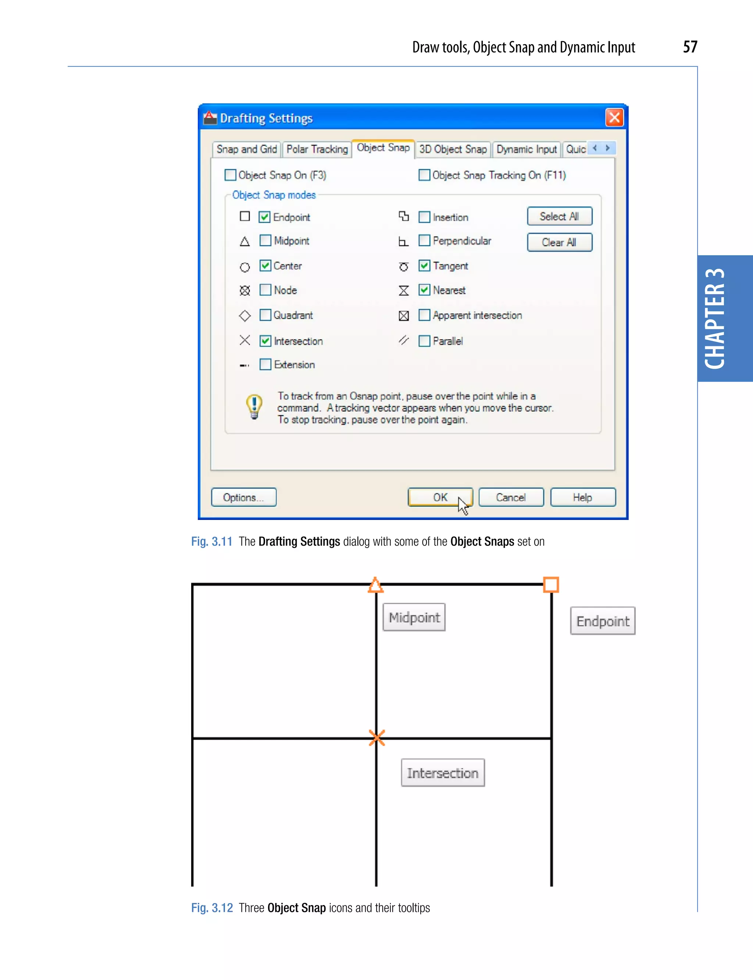Click the Perpendicular snap mode icon
Viewport: 753px width, 980px height.
403,242
